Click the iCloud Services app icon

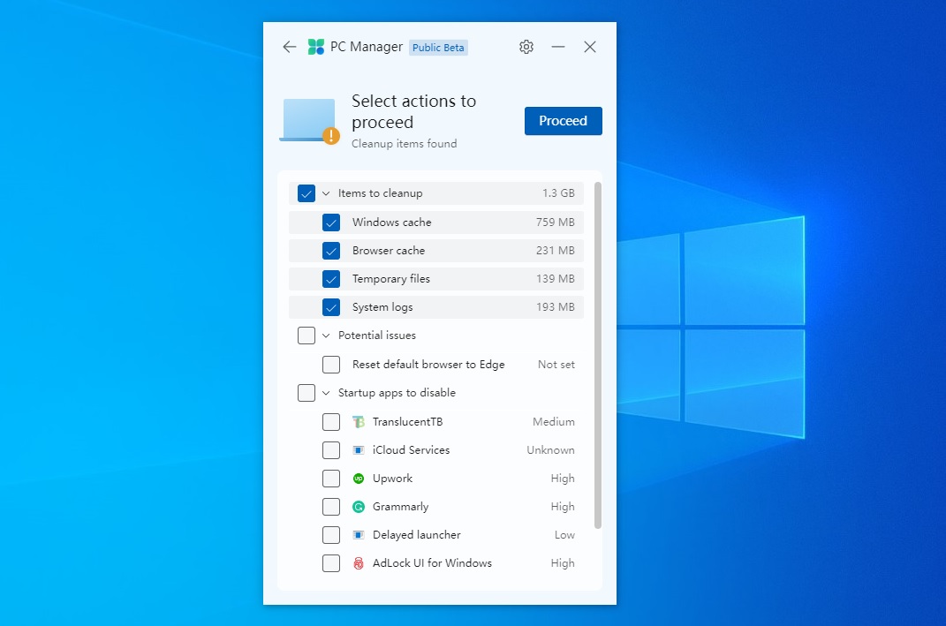[x=358, y=450]
